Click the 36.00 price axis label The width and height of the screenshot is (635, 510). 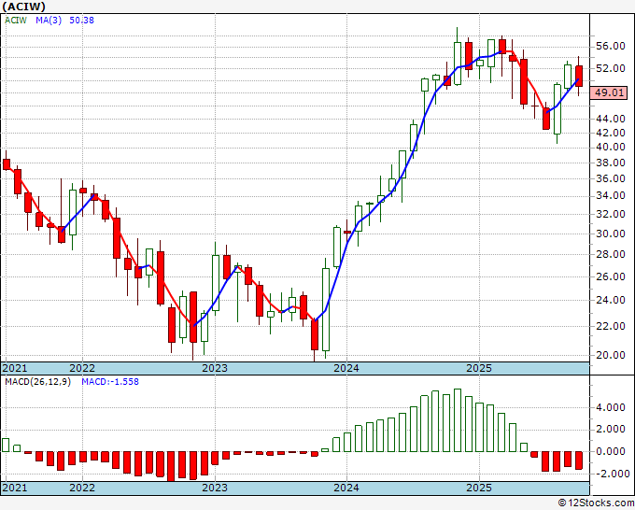pos(611,178)
